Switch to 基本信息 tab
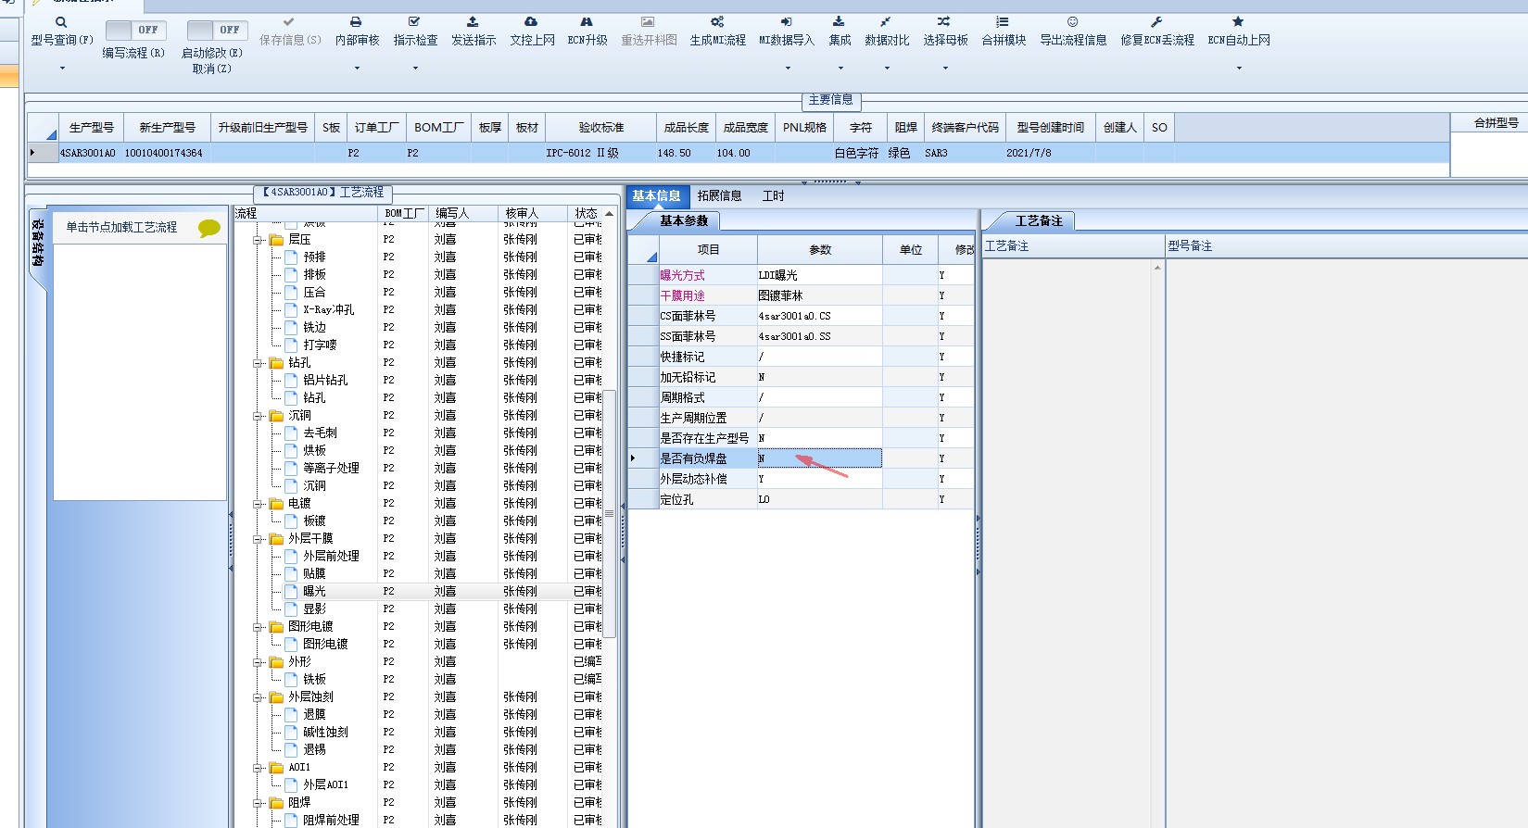This screenshot has width=1528, height=828. click(656, 195)
